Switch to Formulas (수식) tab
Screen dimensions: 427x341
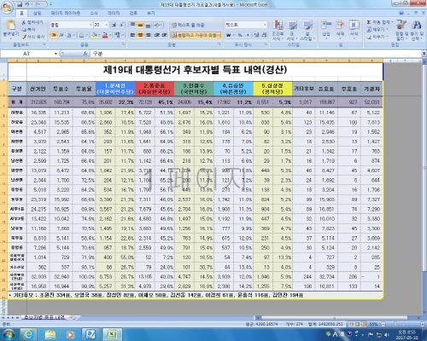pyautogui.click(x=94, y=13)
